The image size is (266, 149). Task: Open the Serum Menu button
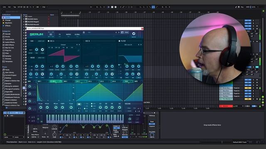coord(126,32)
